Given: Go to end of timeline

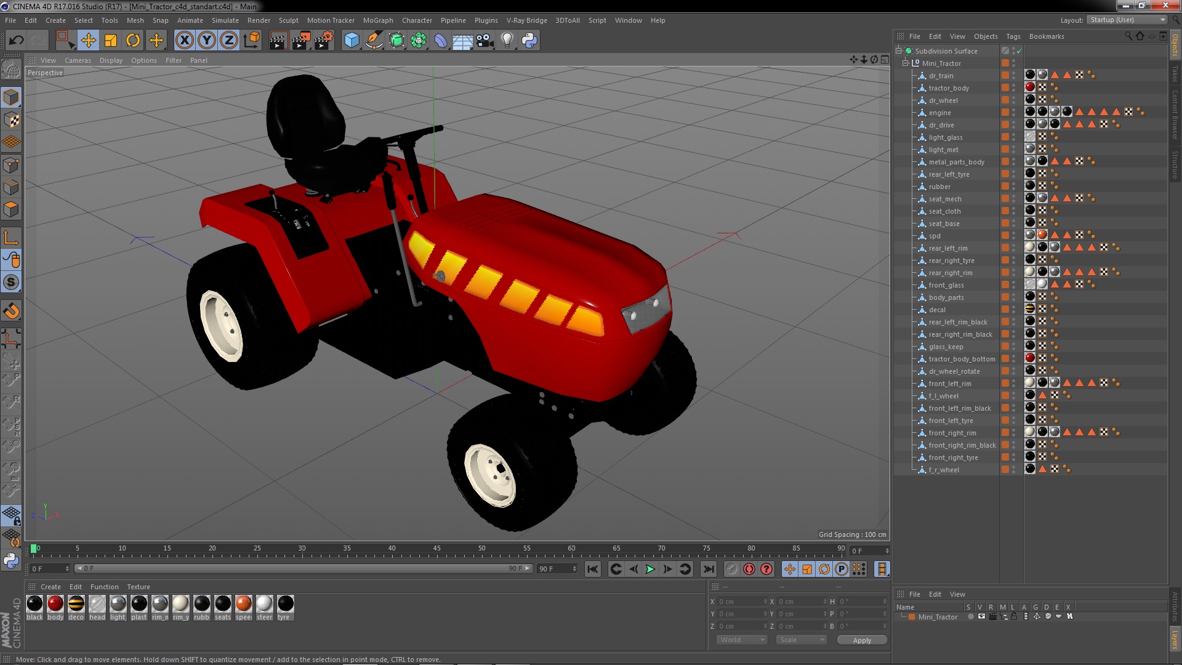Looking at the screenshot, I should point(709,569).
